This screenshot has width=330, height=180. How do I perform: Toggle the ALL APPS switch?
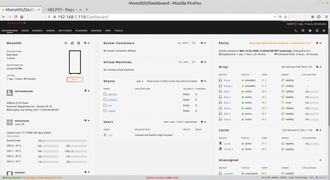point(192,43)
